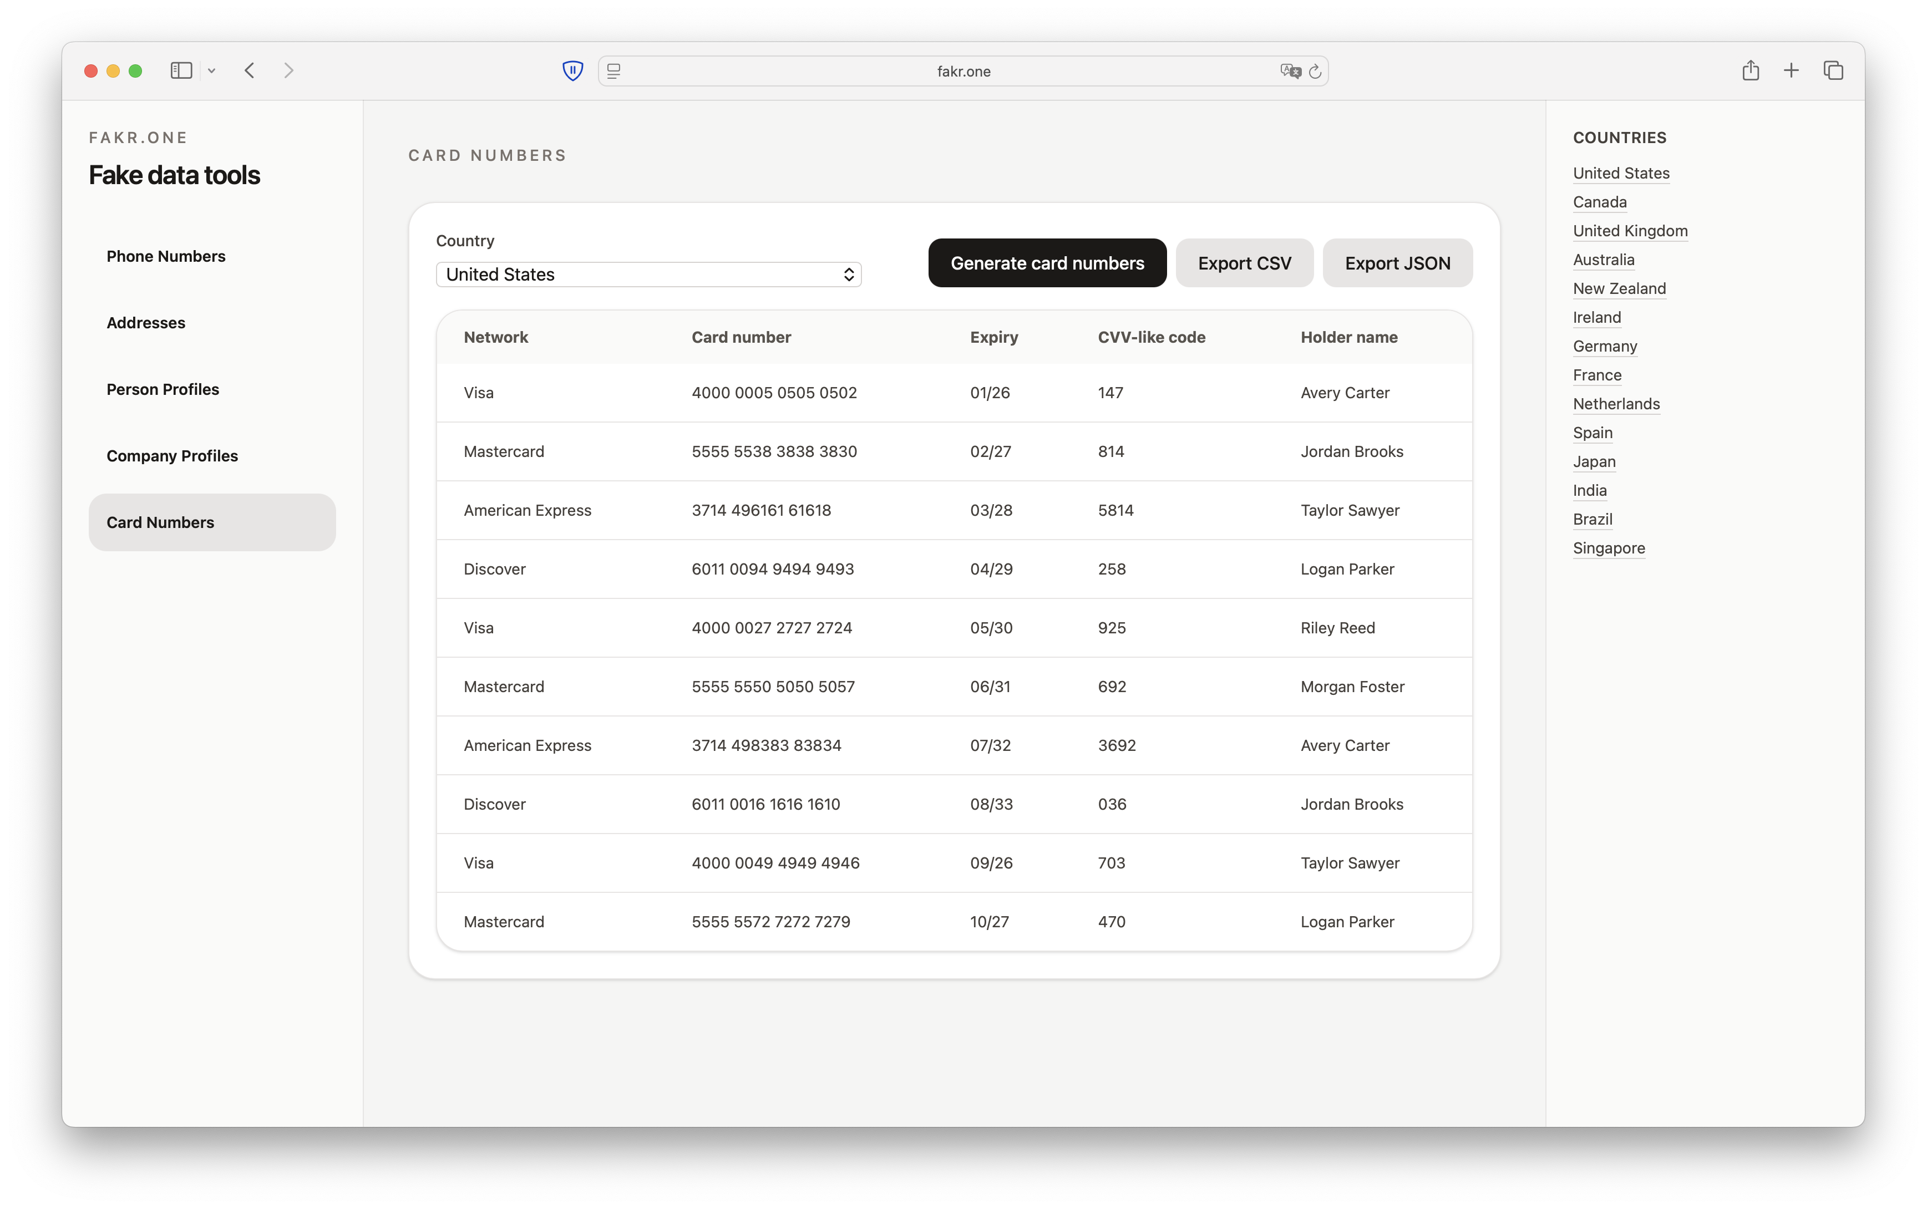Click the Export CSV button
Image resolution: width=1927 pixels, height=1209 pixels.
(1244, 263)
